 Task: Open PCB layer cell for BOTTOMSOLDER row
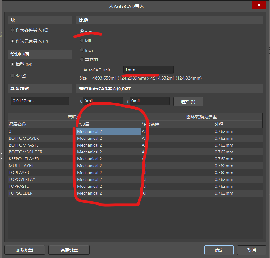(x=109, y=152)
